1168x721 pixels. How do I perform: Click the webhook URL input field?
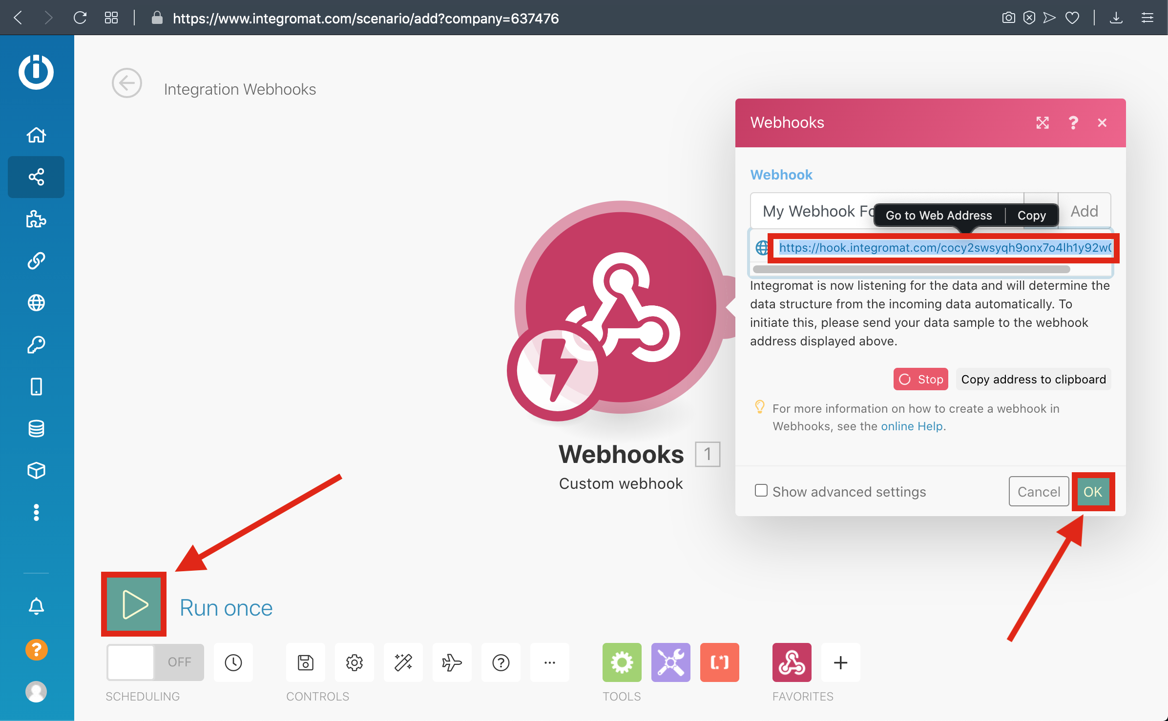click(943, 247)
